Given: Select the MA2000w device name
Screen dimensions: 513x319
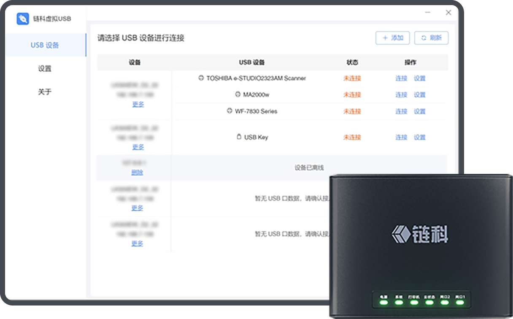Looking at the screenshot, I should [x=256, y=95].
